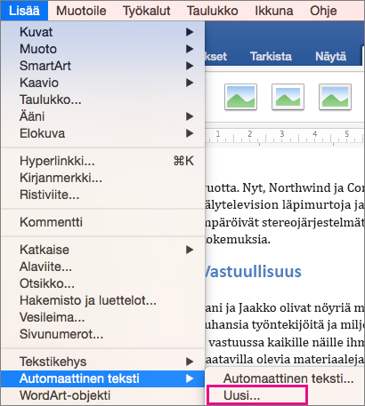Click the Vastuullisuus heading in document

point(253,272)
